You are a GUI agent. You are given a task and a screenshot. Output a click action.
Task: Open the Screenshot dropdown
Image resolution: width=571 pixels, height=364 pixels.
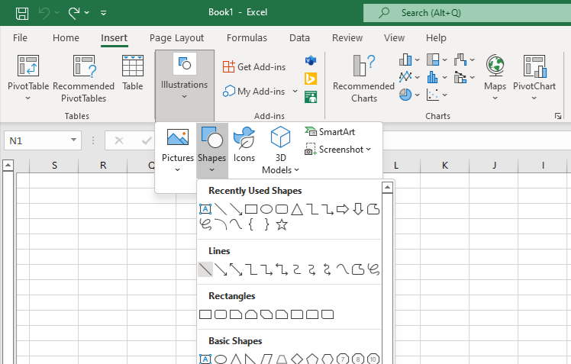pos(337,150)
